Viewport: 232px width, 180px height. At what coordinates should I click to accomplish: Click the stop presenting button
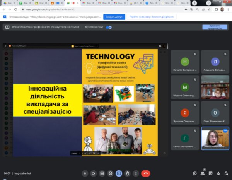215,27
